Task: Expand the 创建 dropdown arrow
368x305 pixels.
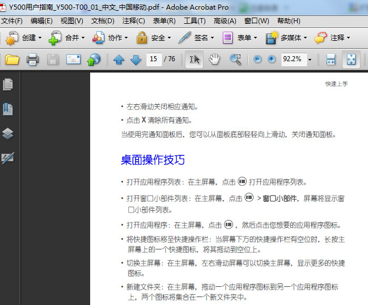Action: click(40, 38)
